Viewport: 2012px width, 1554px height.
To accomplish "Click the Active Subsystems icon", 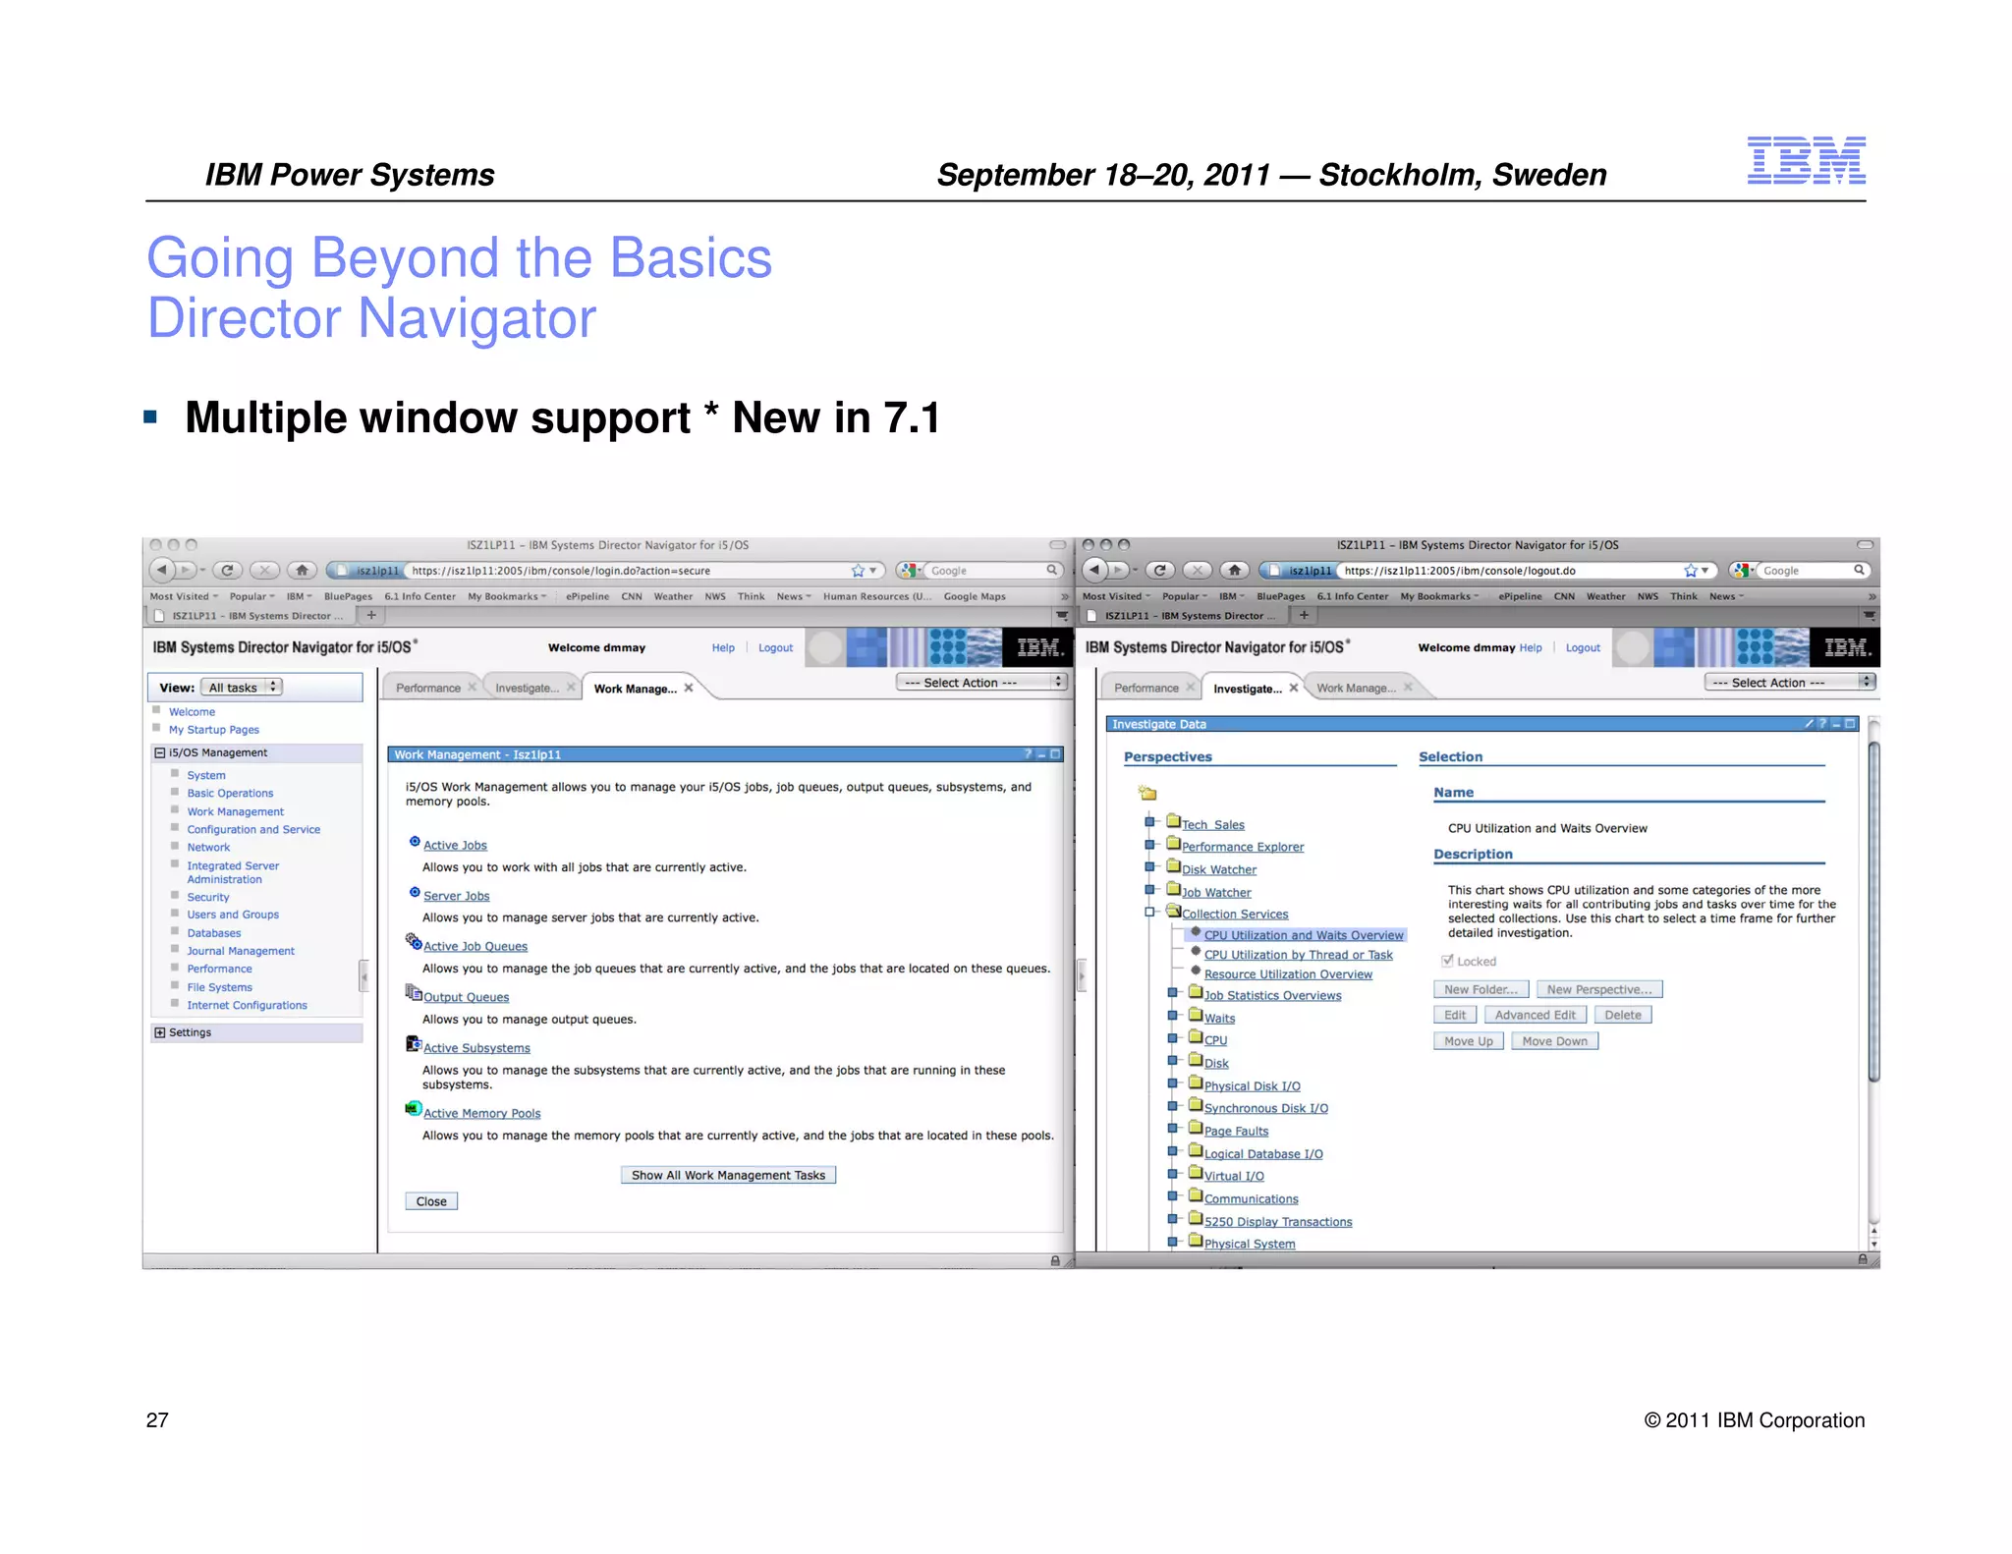I will [414, 1043].
